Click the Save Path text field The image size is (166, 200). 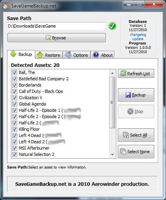56,26
